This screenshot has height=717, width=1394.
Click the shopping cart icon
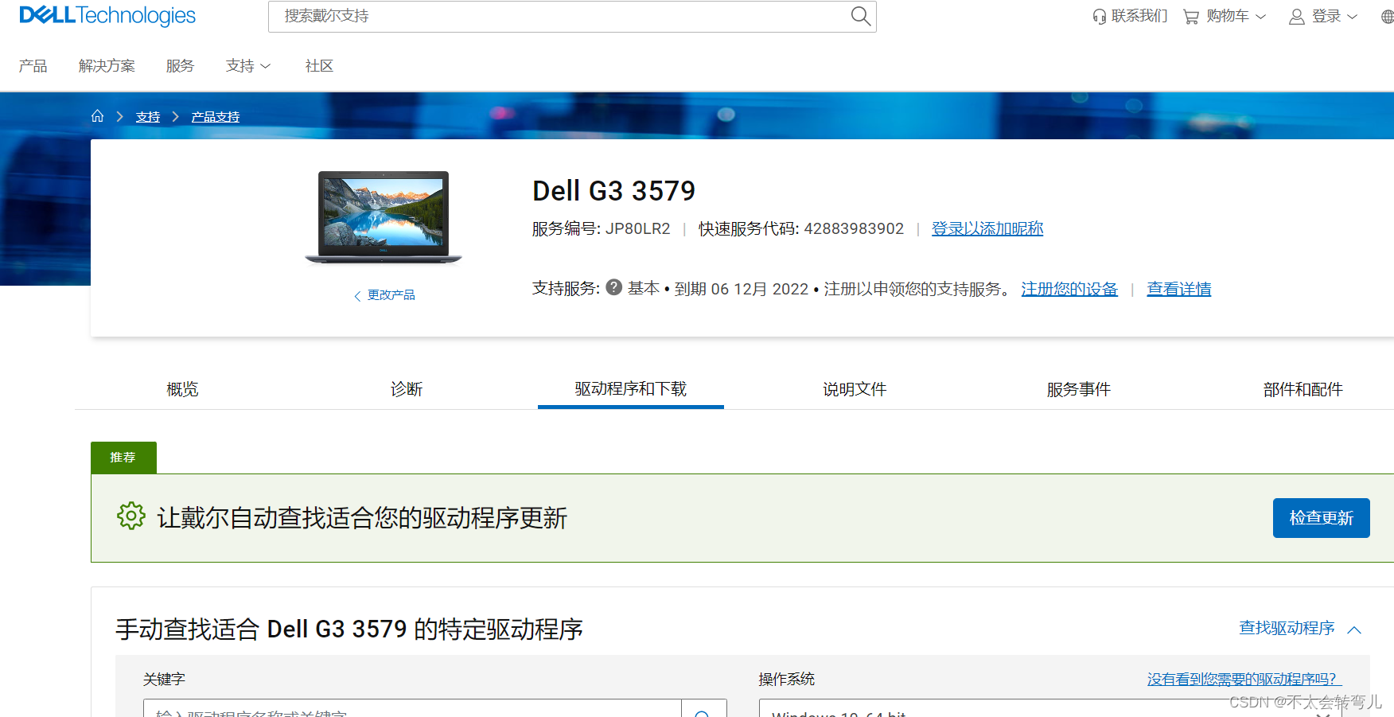coord(1190,17)
